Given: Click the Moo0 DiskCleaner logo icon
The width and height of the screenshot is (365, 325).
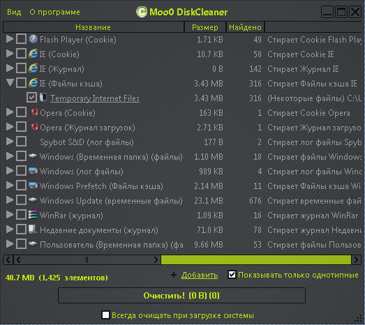Looking at the screenshot, I should coord(142,12).
